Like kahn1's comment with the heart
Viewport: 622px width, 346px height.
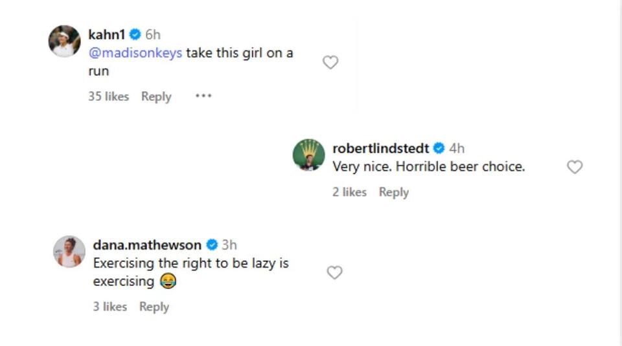[x=330, y=63]
